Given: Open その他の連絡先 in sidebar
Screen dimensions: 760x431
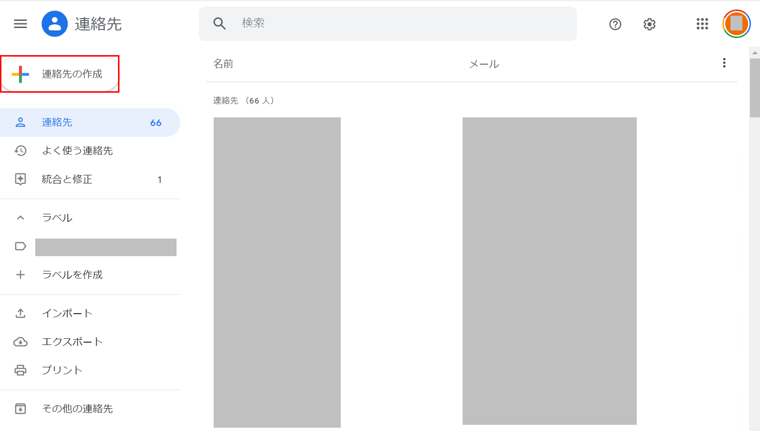Looking at the screenshot, I should click(77, 409).
